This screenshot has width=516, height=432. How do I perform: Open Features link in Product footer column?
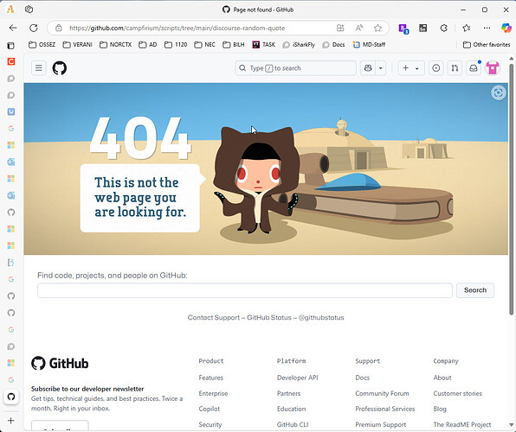pyautogui.click(x=211, y=378)
